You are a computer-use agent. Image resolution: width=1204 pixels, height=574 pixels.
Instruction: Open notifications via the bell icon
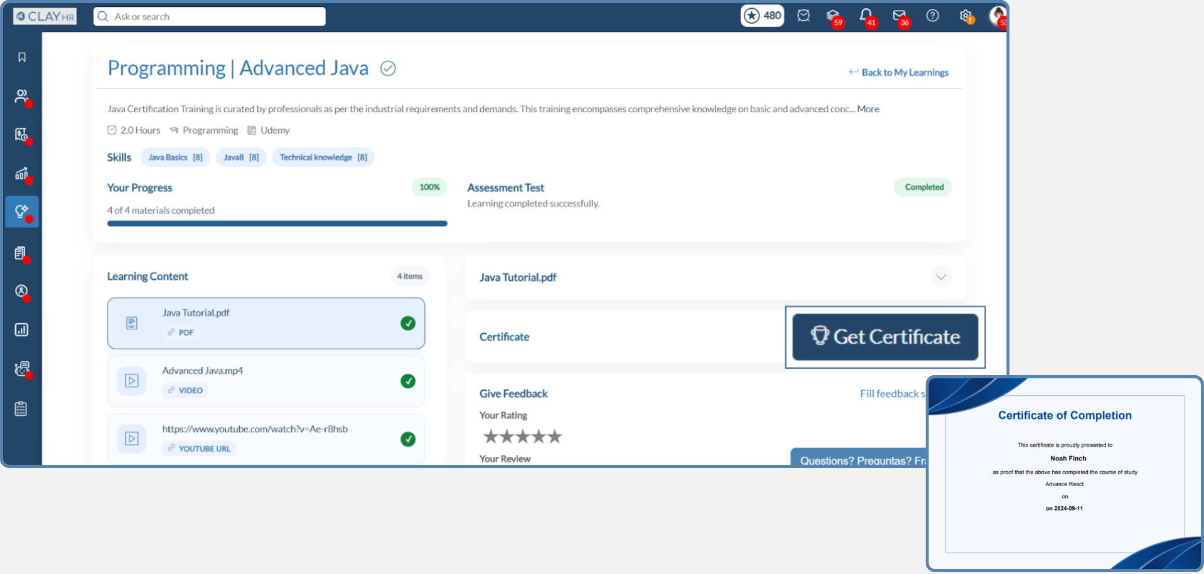pos(866,15)
